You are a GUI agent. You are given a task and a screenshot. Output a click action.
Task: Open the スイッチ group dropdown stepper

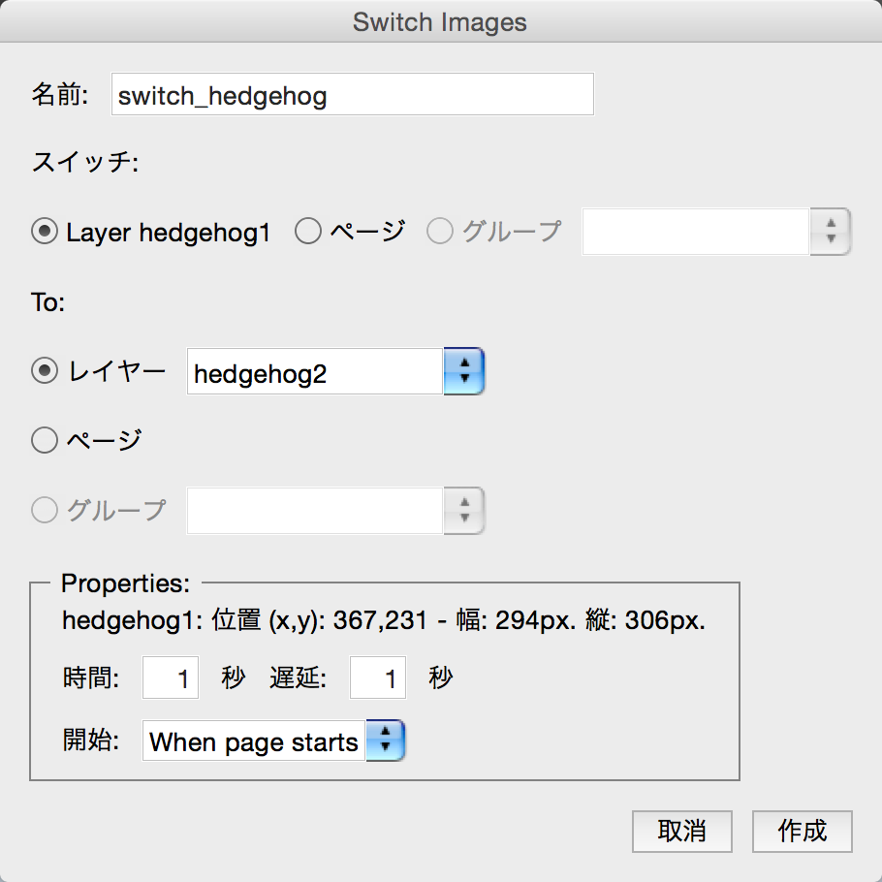[x=831, y=232]
